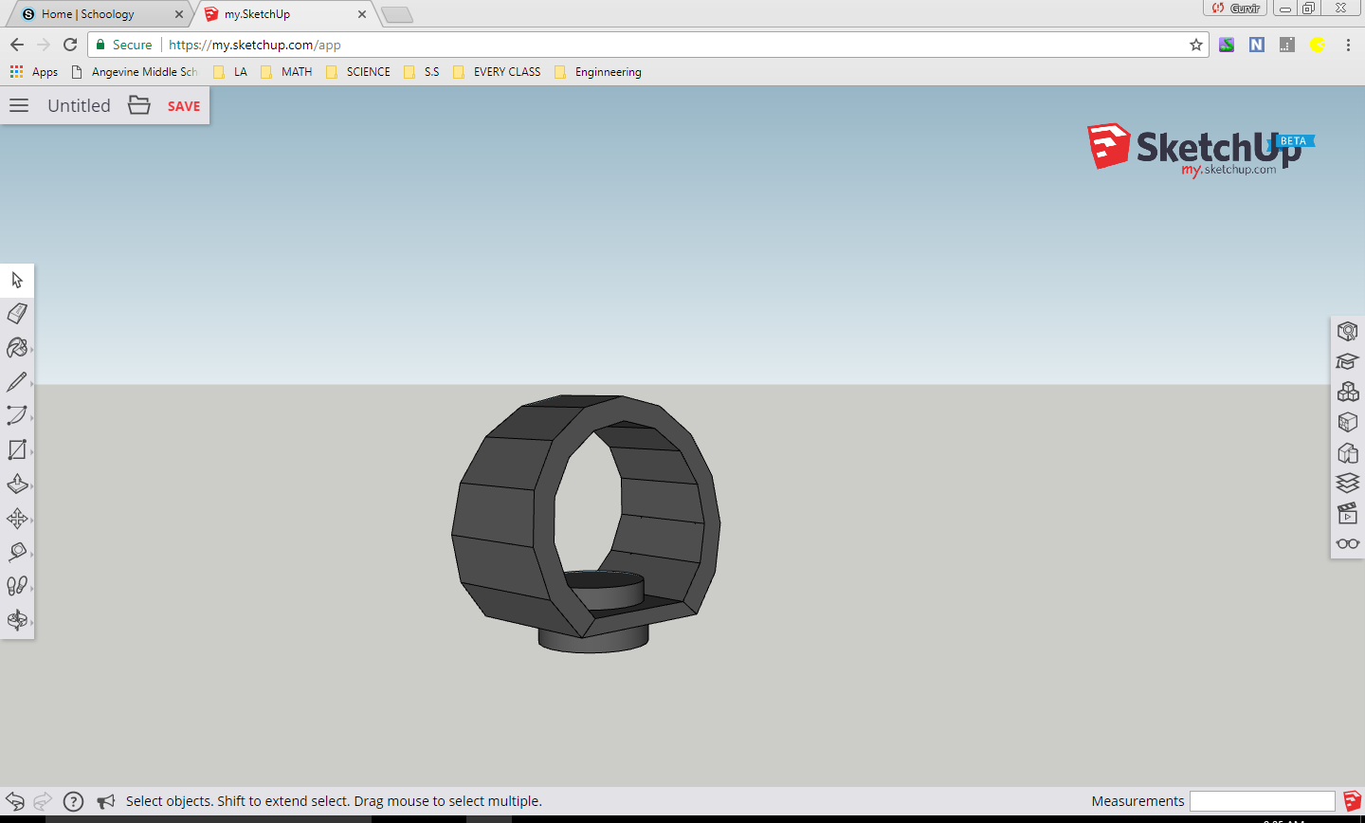Open the Display glasses panel
This screenshot has height=823, width=1365.
pos(1347,543)
